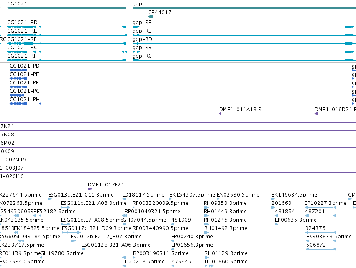This screenshot has width=356, height=268.
Task: Click the RH01129.3prime EST arrow
Action: coord(207,258)
